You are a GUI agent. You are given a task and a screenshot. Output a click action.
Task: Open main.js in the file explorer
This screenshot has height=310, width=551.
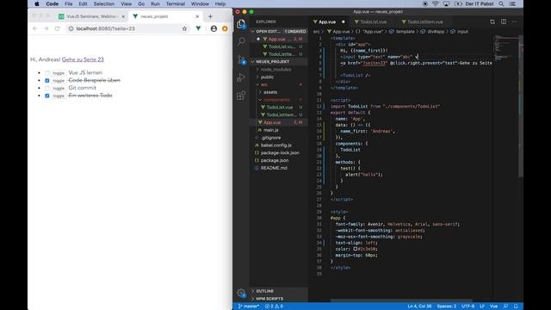(x=279, y=130)
